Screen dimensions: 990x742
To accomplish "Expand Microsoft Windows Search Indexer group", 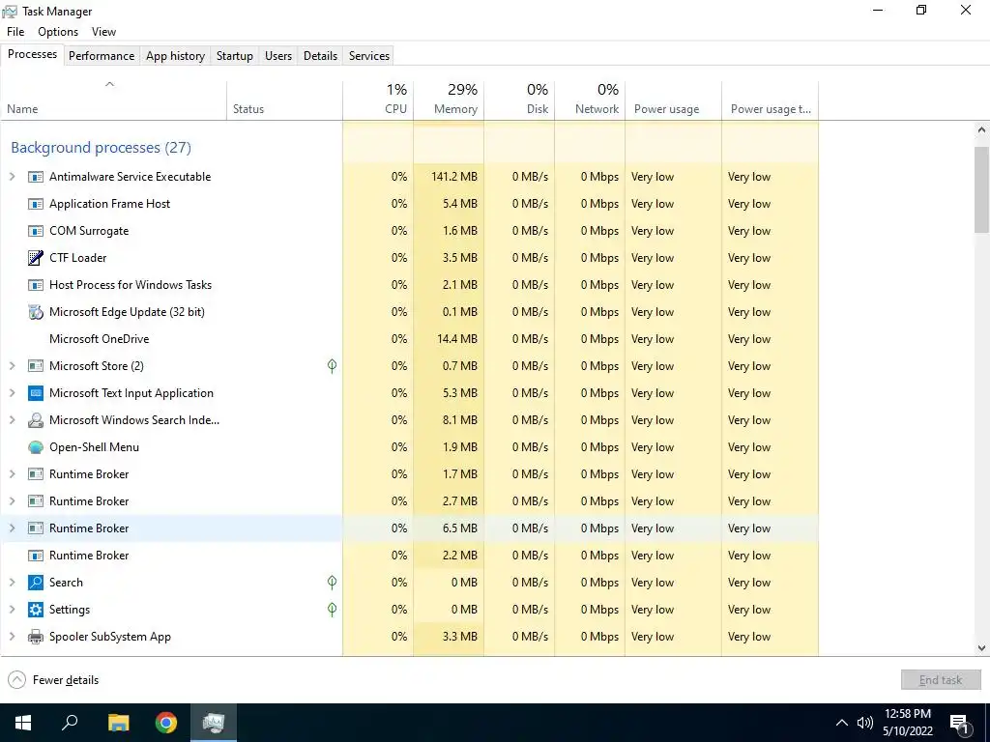I will [12, 420].
